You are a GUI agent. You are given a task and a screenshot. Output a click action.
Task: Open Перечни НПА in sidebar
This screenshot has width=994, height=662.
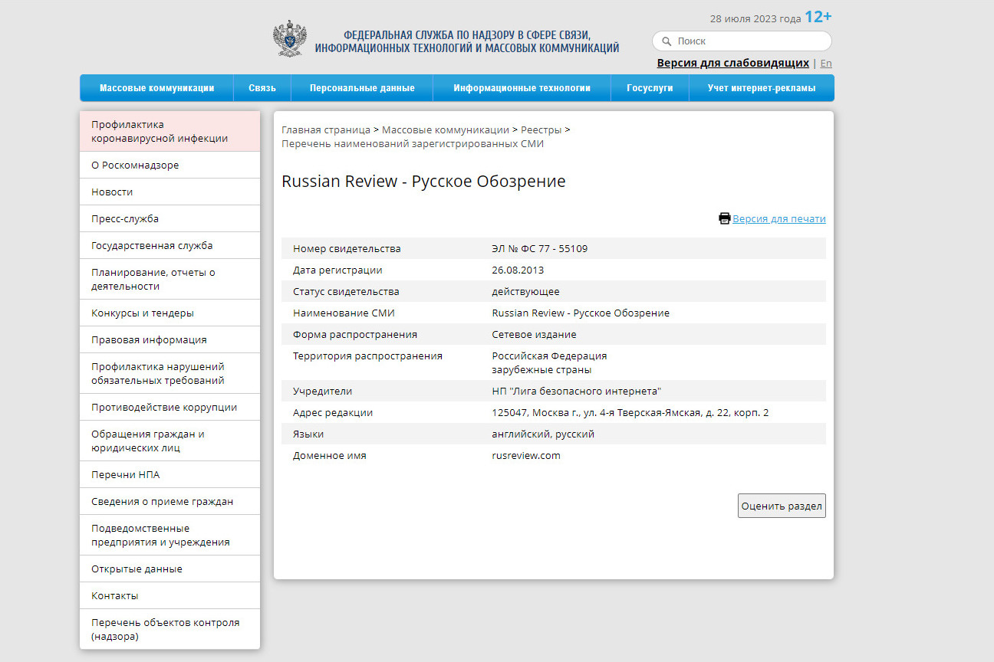(x=170, y=474)
